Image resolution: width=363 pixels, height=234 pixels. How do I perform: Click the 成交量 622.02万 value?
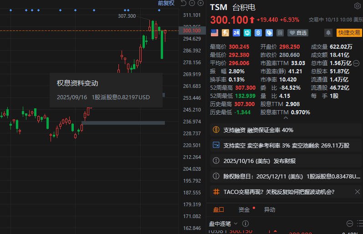pyautogui.click(x=341, y=47)
